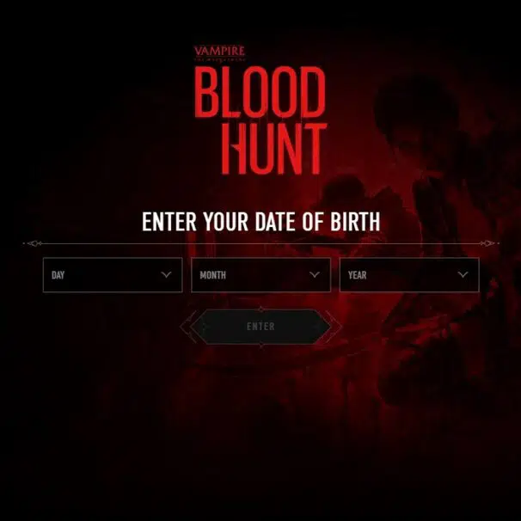
Task: Submit with the ENTER button
Action: point(260,327)
